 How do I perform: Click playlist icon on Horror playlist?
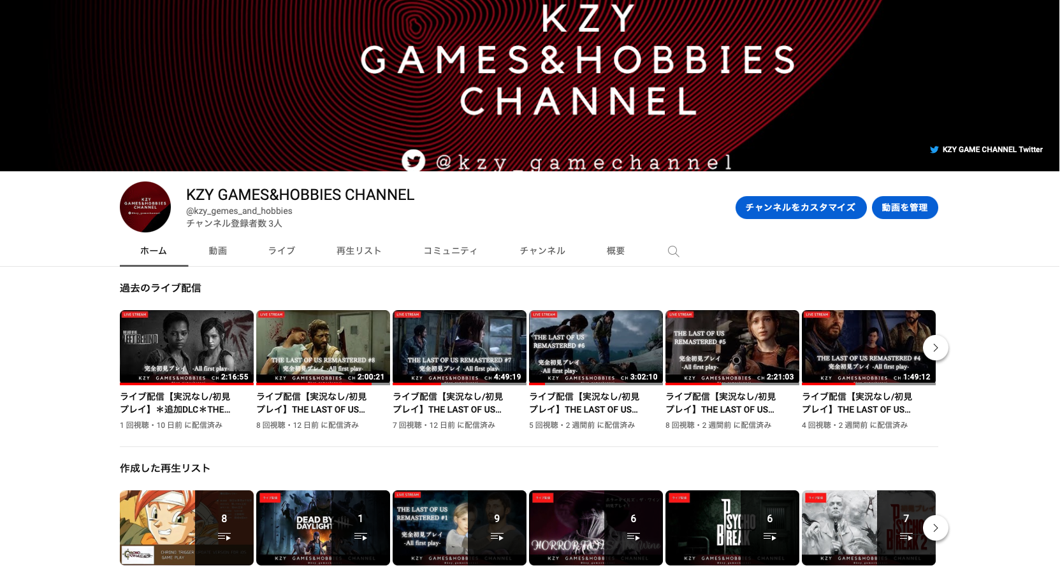pyautogui.click(x=633, y=537)
